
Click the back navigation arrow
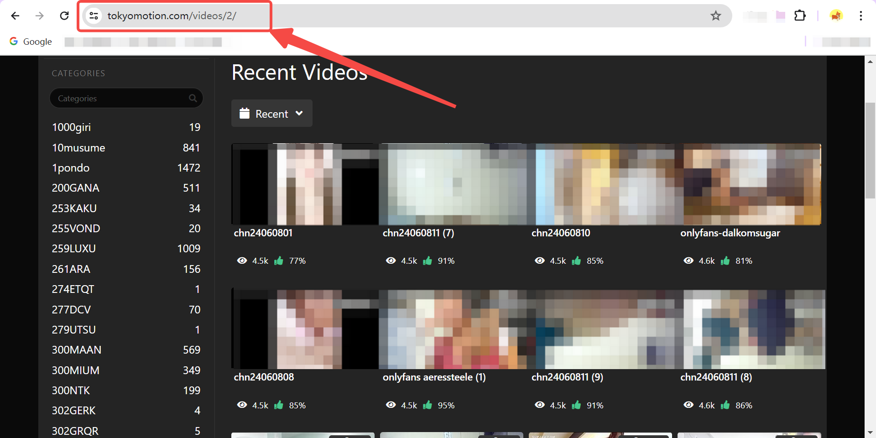tap(15, 16)
